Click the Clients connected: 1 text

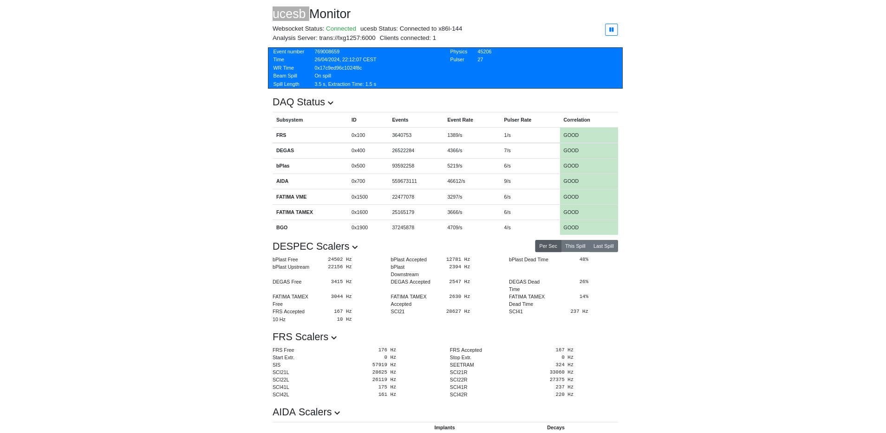pos(408,38)
